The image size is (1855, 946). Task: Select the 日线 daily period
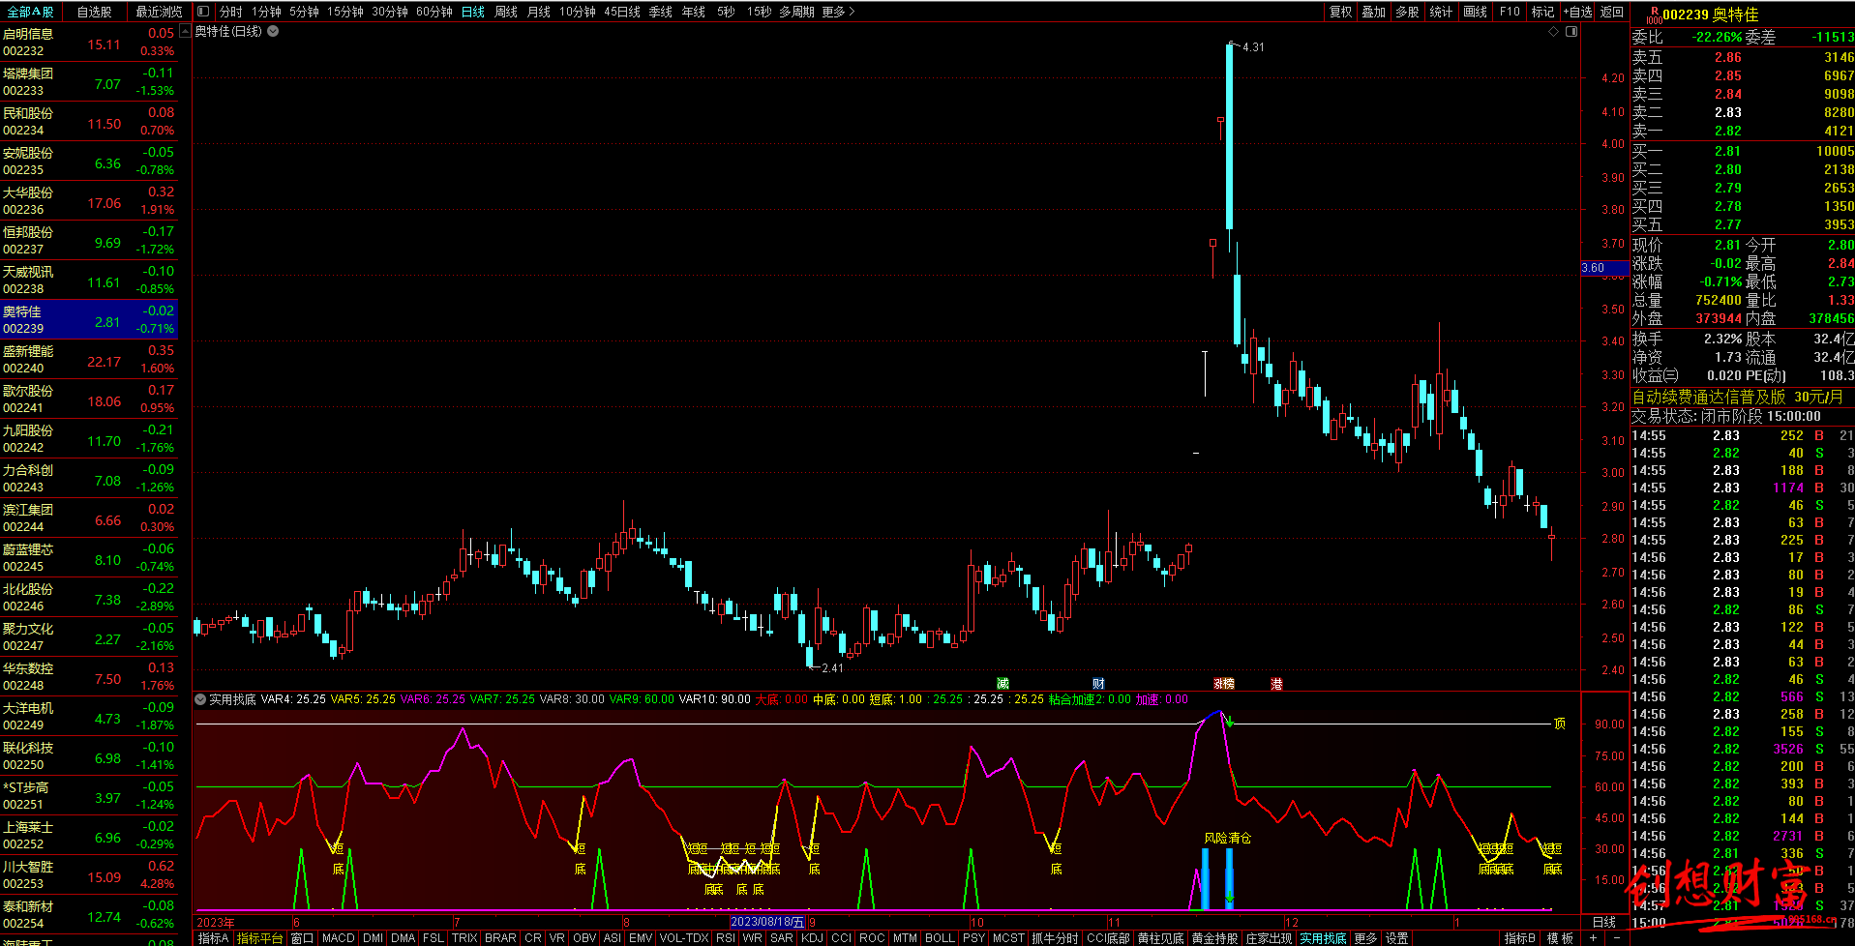point(473,12)
